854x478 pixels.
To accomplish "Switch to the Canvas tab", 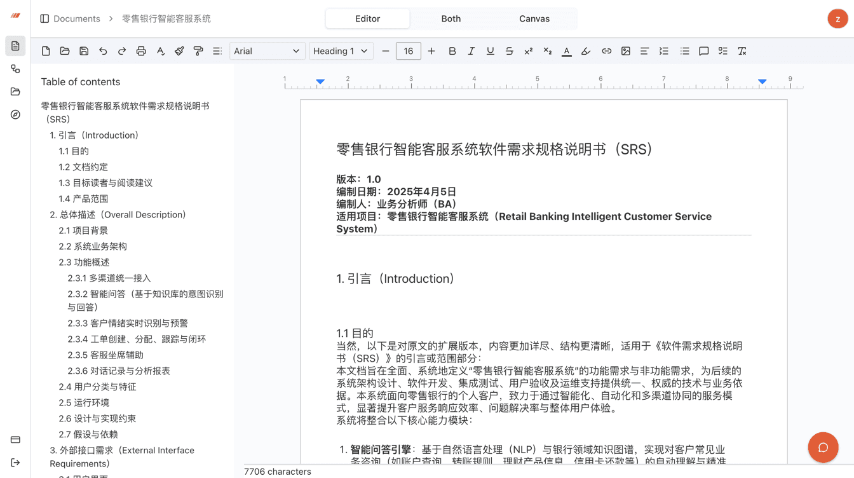I will [x=534, y=19].
